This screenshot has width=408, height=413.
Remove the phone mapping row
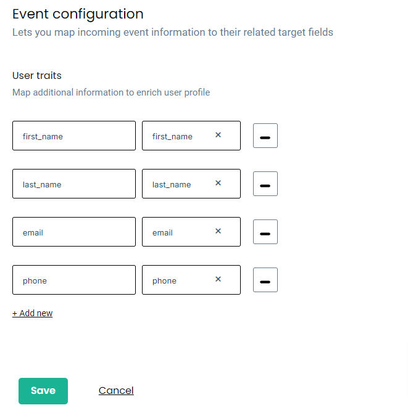pos(265,280)
